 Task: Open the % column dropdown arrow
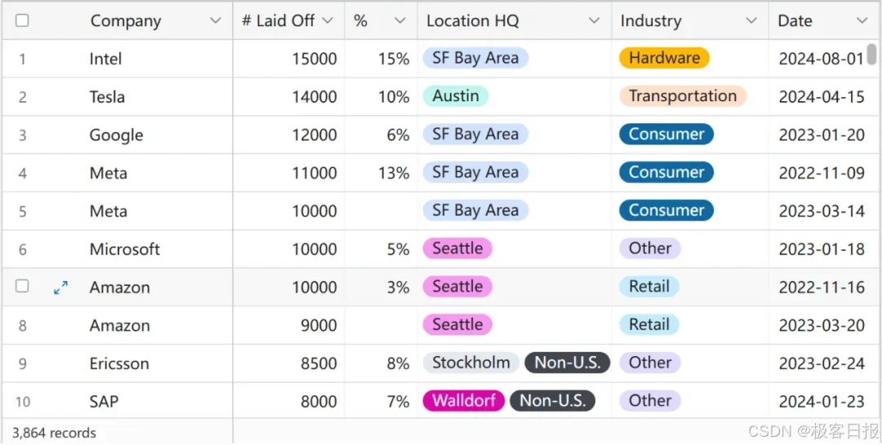pos(400,20)
